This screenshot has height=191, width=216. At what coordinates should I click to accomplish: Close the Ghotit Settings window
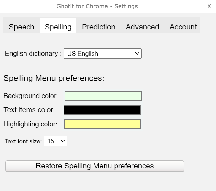coord(209,6)
